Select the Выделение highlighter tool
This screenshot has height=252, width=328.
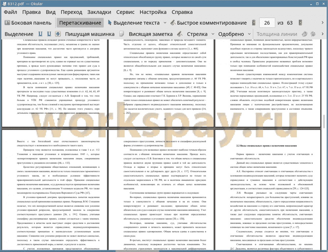(19, 34)
